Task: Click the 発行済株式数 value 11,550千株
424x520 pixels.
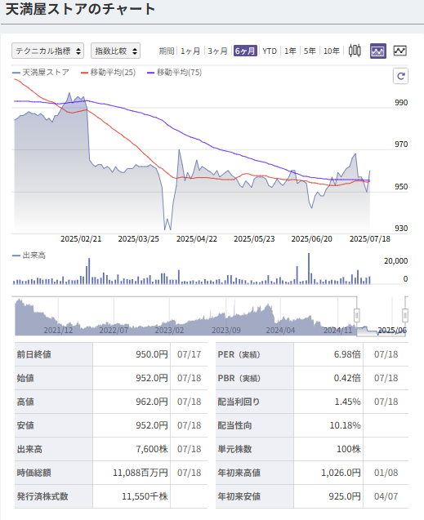Action: pos(145,496)
